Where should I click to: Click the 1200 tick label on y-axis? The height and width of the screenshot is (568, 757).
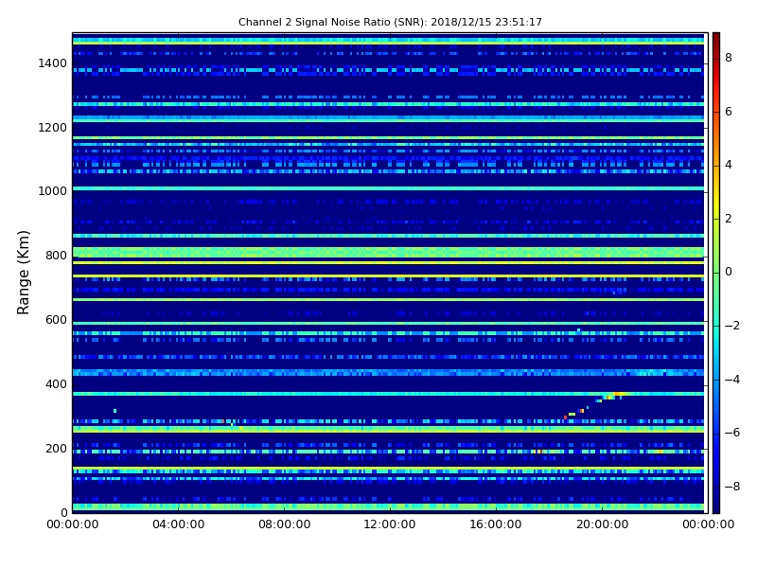coord(52,128)
